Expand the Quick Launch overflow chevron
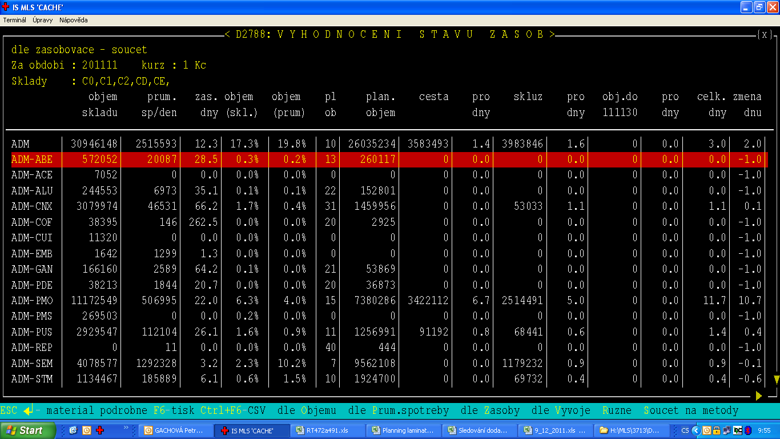This screenshot has height=439, width=780. pos(126,428)
